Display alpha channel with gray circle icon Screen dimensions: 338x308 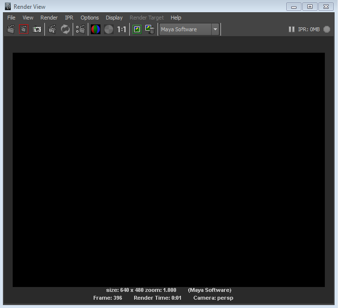click(x=109, y=29)
